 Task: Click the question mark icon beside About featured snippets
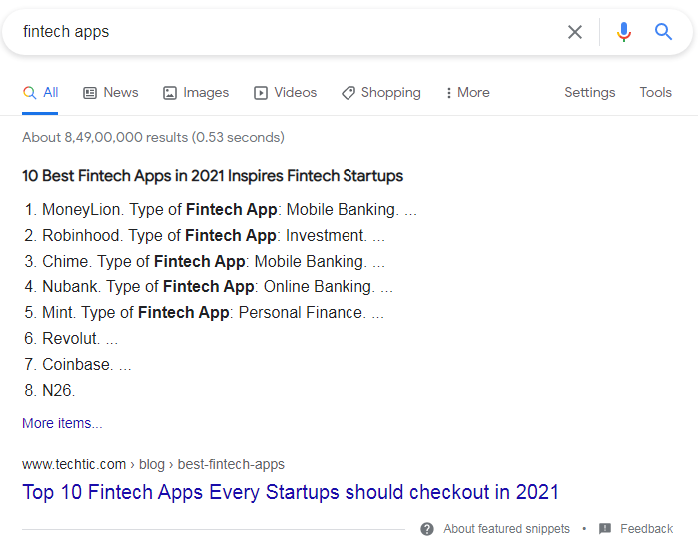[x=427, y=529]
